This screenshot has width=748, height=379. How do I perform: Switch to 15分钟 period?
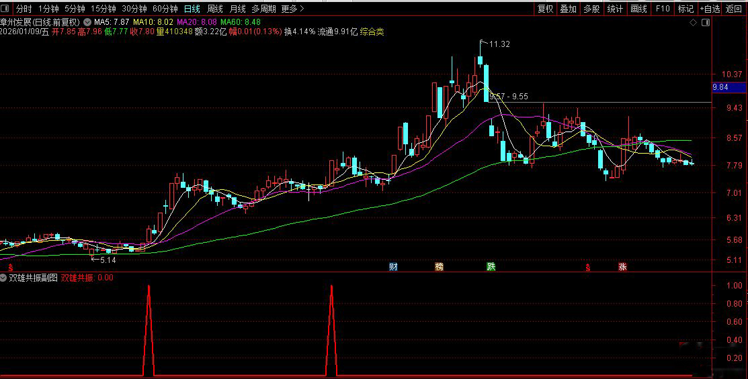[103, 9]
